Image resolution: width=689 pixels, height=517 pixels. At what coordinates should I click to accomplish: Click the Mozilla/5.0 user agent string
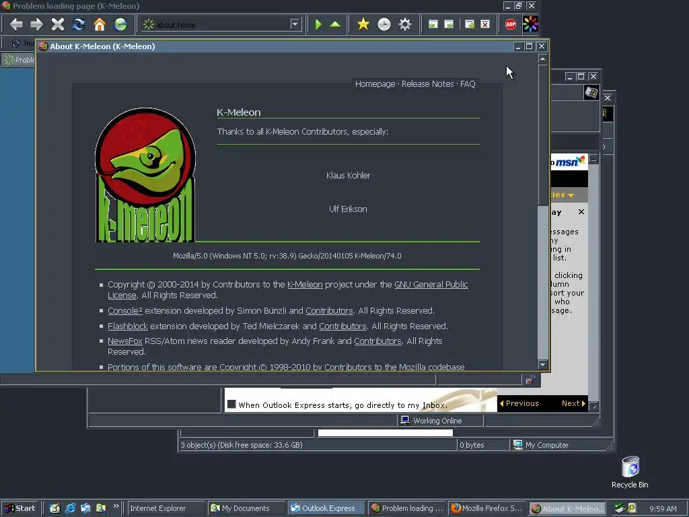pyautogui.click(x=287, y=256)
